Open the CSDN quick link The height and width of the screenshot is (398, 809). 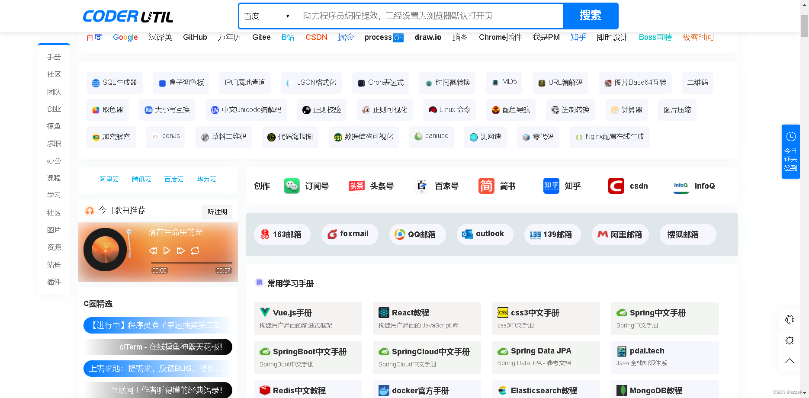[316, 37]
